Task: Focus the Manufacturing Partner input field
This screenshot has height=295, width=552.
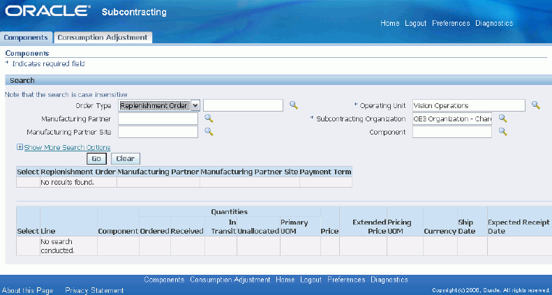Action: coord(158,119)
